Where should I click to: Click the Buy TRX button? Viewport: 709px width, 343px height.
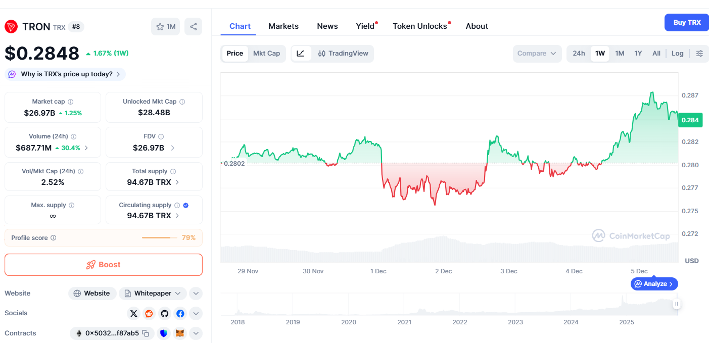point(687,23)
